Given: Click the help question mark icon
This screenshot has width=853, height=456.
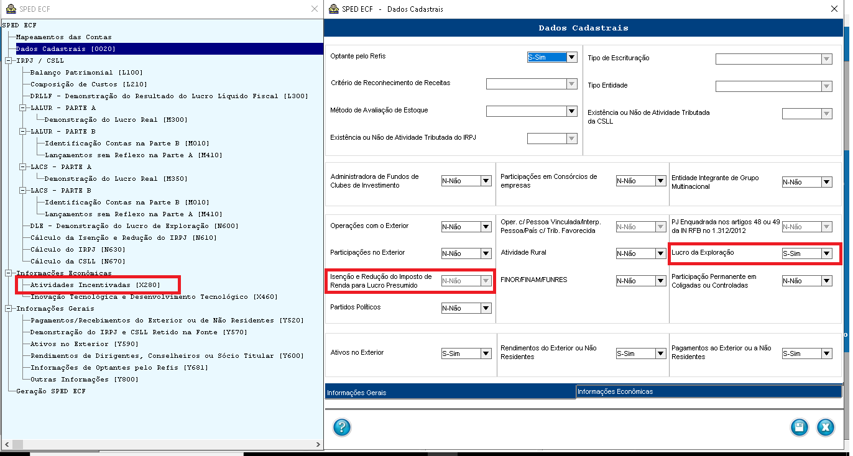Looking at the screenshot, I should click(x=342, y=427).
